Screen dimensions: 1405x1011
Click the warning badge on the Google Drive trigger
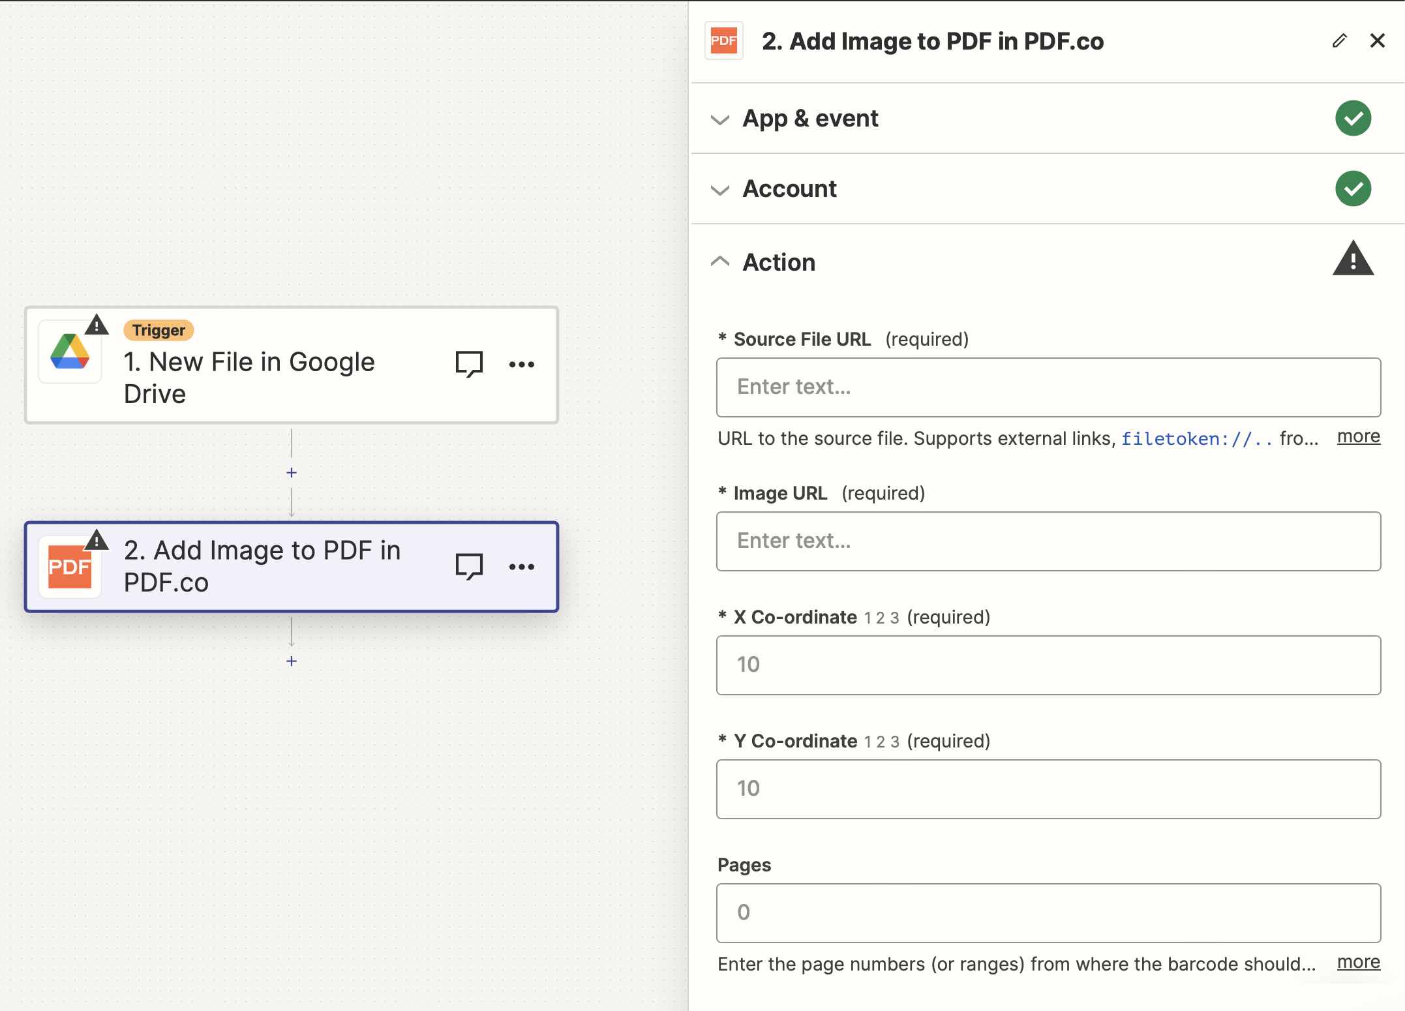pyautogui.click(x=97, y=325)
